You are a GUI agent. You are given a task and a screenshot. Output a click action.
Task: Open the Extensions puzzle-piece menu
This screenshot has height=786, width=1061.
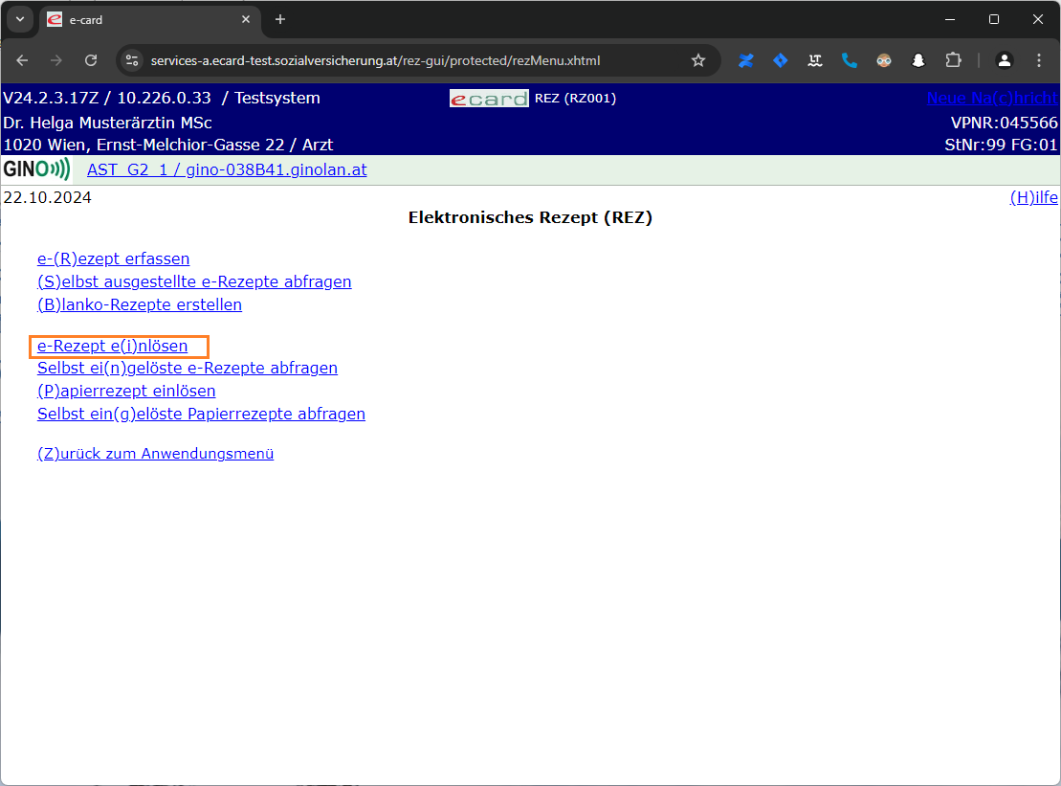point(953,60)
